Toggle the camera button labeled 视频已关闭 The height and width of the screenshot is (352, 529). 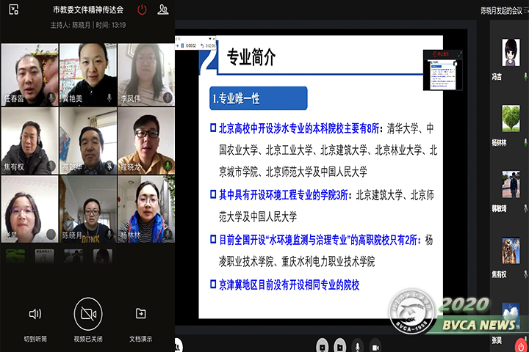(x=88, y=314)
